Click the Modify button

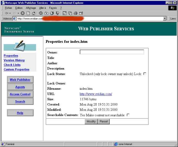(x=91, y=121)
